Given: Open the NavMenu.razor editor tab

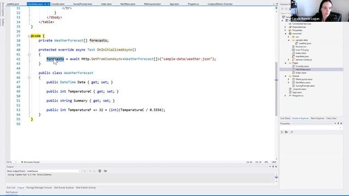Looking at the screenshot, I should [128, 4].
